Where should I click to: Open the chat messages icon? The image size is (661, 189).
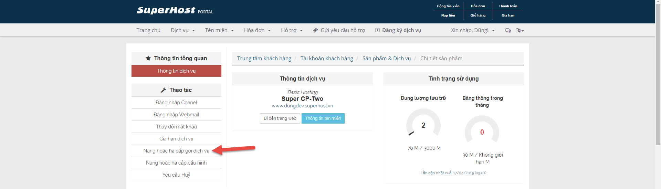point(507,30)
